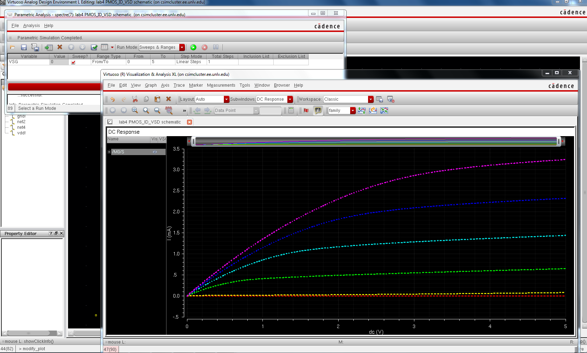Select lab4 PMOS_ID_VSD schematic graph tab

tap(150, 122)
